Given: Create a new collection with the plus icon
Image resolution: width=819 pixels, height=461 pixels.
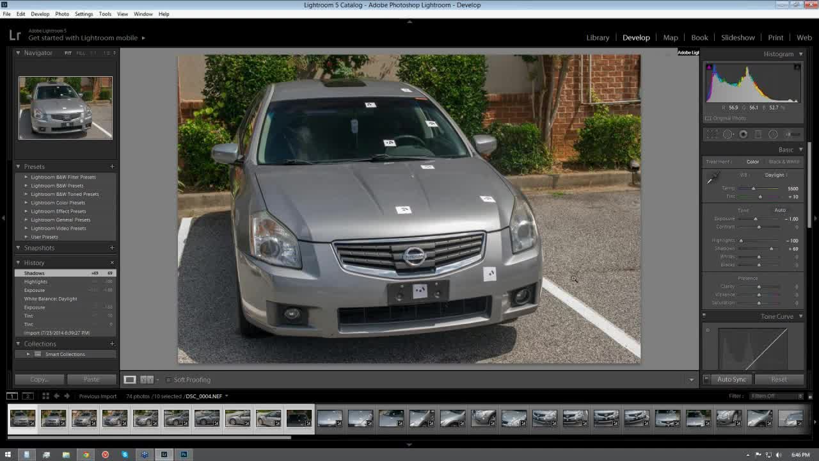Looking at the screenshot, I should pyautogui.click(x=112, y=344).
